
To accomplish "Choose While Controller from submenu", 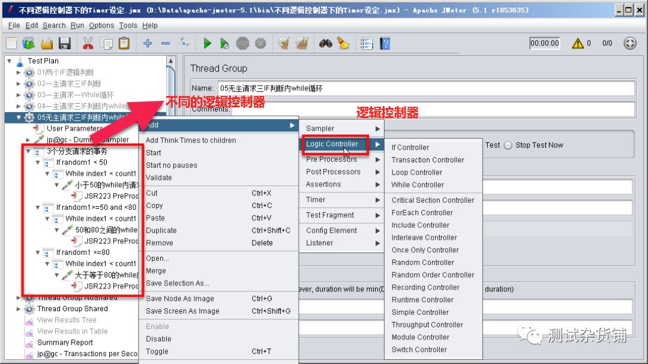I will point(434,185).
